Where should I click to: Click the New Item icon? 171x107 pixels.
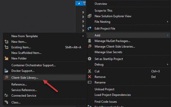coord(7,42)
